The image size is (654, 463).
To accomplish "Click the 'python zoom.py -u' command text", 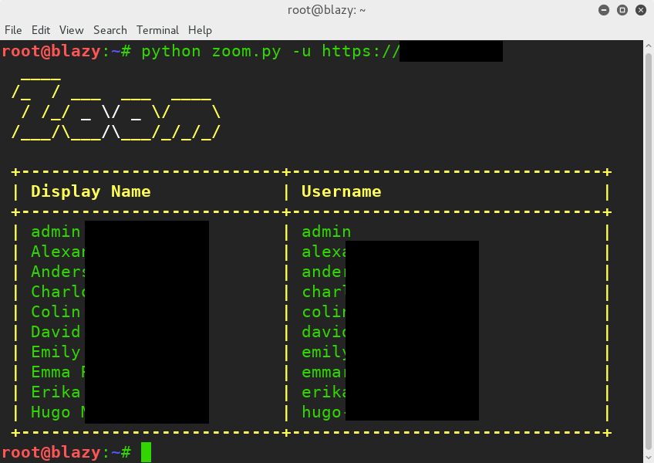I will pos(226,52).
